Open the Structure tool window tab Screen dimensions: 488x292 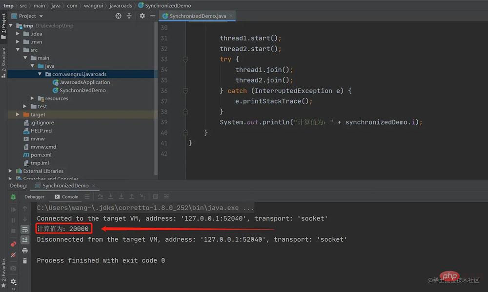pos(3,62)
